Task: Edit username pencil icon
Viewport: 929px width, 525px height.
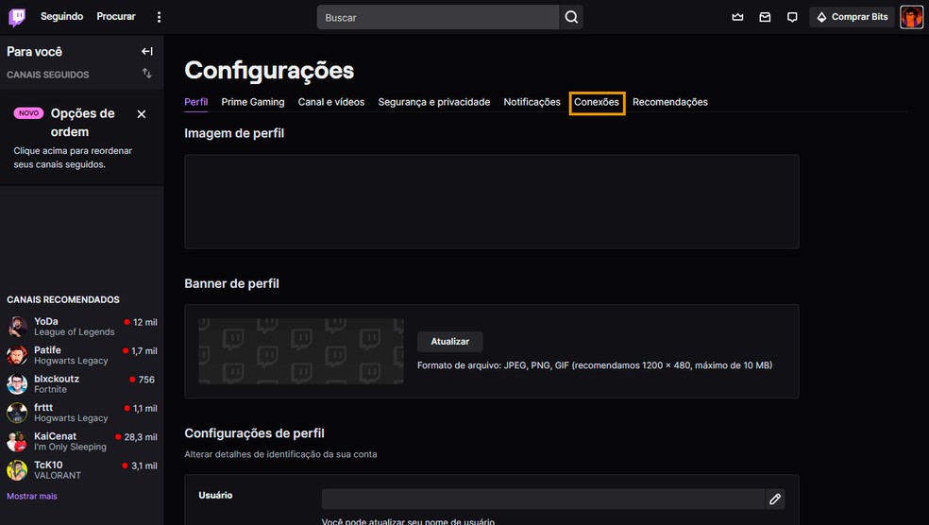Action: (775, 499)
